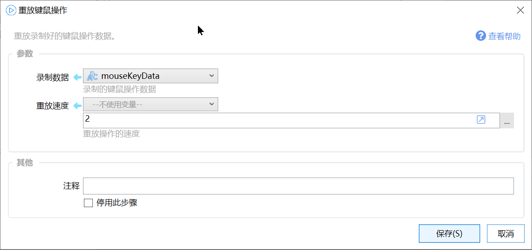Screen dimensions: 532x250
Task: Click the blue arrow beside 重放速度
Action: click(77, 106)
